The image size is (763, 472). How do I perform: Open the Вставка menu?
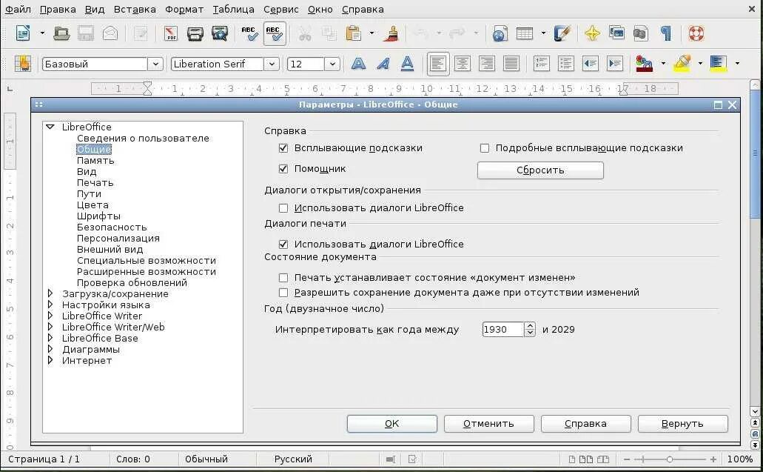pyautogui.click(x=135, y=9)
